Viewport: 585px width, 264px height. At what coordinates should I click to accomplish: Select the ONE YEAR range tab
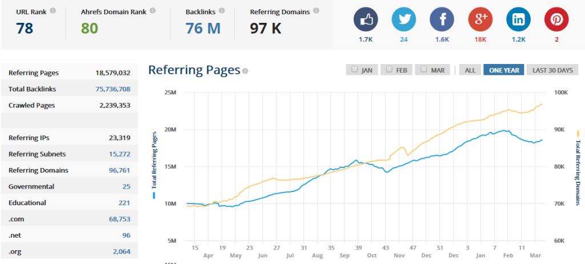point(503,70)
